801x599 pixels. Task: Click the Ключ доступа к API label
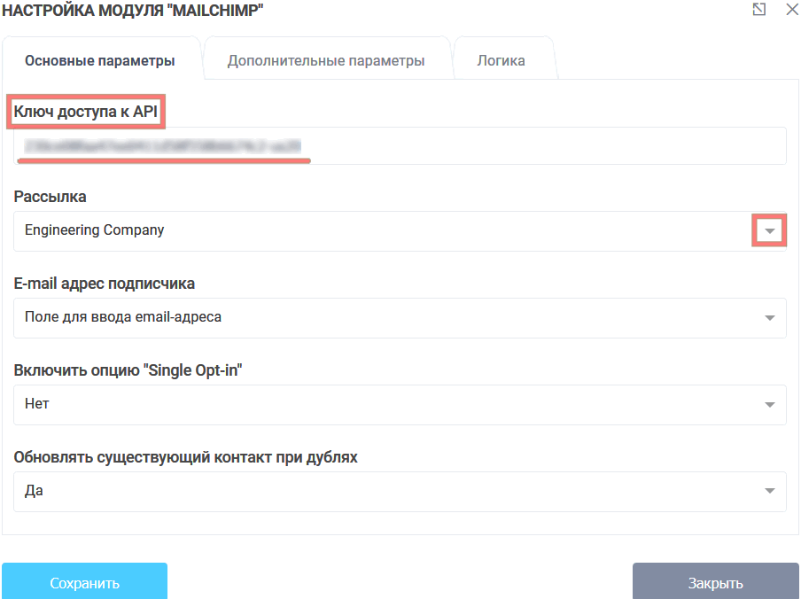[84, 113]
